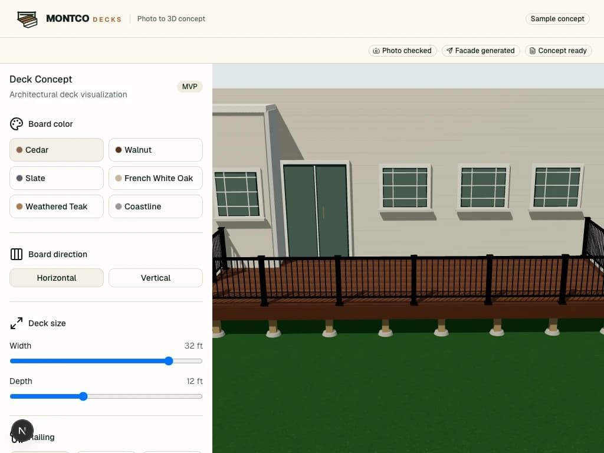Pick the Slate board color option

(57, 178)
